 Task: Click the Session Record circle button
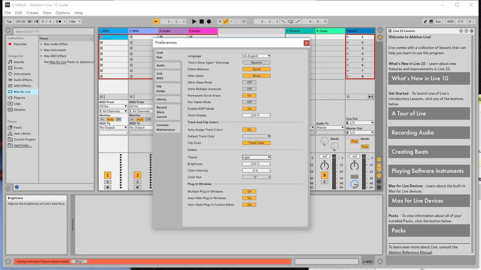[244, 21]
